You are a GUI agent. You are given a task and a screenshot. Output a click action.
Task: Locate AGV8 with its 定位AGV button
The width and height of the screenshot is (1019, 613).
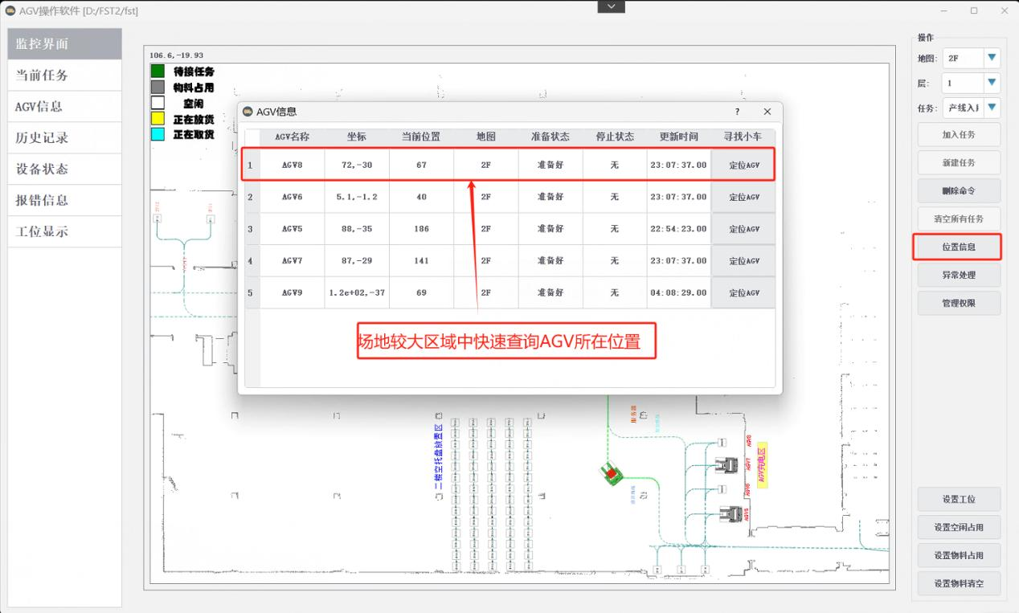click(x=743, y=165)
